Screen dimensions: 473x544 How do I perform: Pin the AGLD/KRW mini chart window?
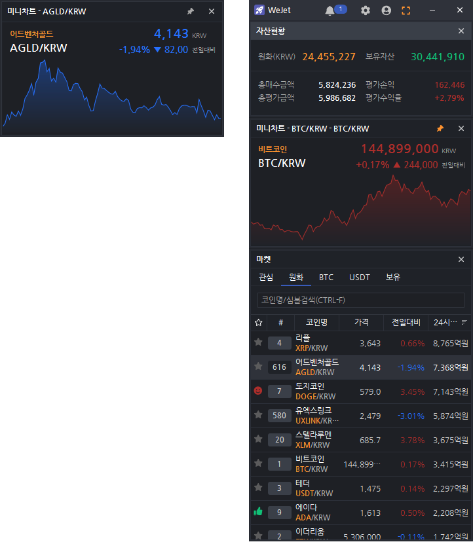click(190, 11)
